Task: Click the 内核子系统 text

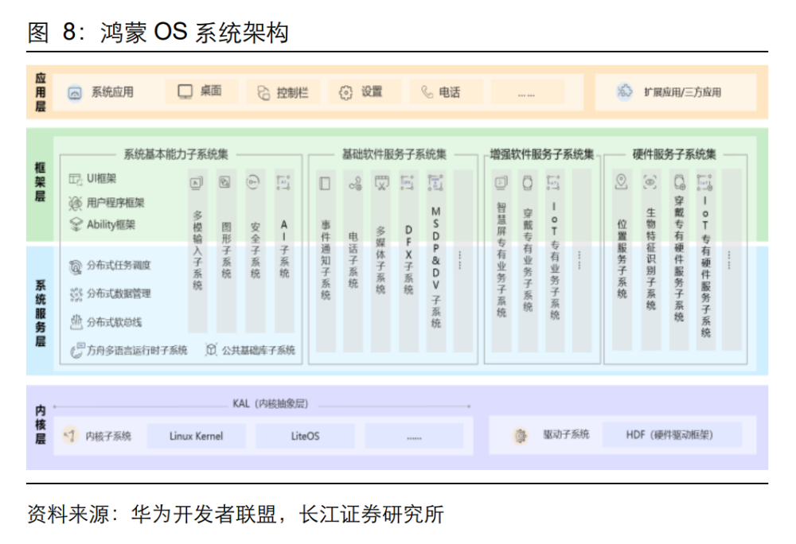Action: coord(108,436)
